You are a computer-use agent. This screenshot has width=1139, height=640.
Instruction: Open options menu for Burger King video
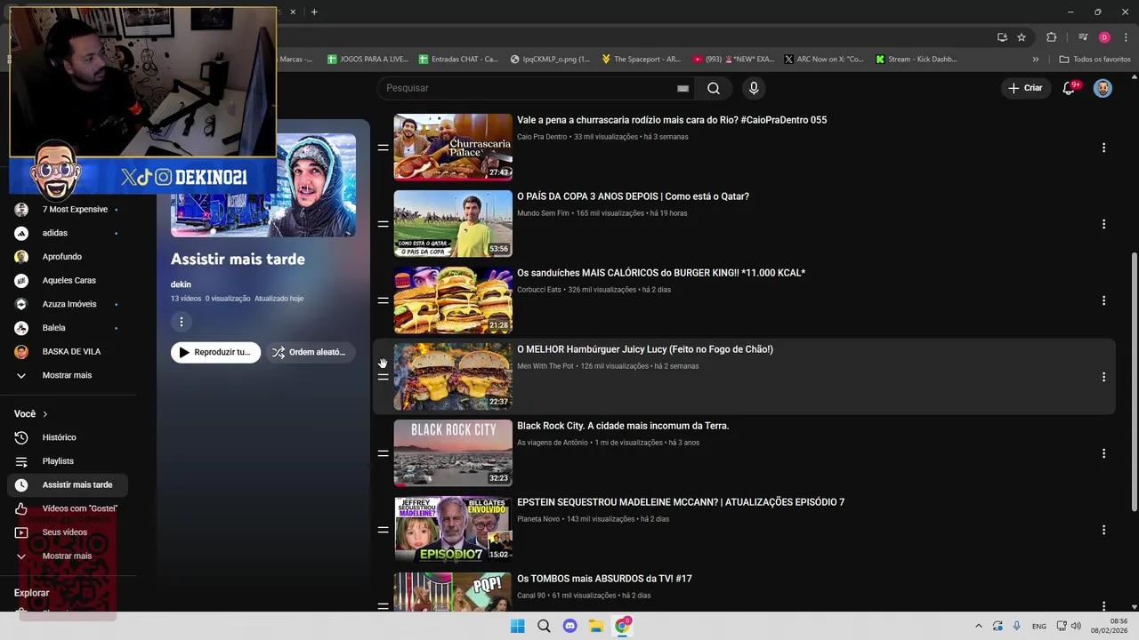click(x=1103, y=300)
